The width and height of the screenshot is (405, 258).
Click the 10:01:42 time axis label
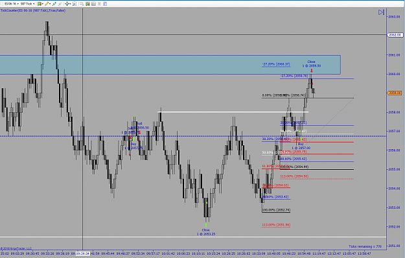168,253
